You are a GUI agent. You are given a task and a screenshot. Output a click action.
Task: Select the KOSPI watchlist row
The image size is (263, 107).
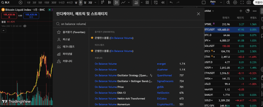pos(232,68)
